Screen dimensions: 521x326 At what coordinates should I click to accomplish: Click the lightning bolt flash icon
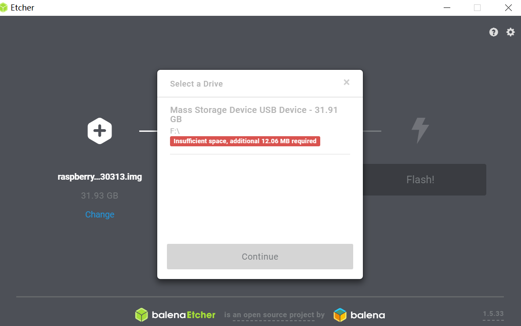coord(420,130)
